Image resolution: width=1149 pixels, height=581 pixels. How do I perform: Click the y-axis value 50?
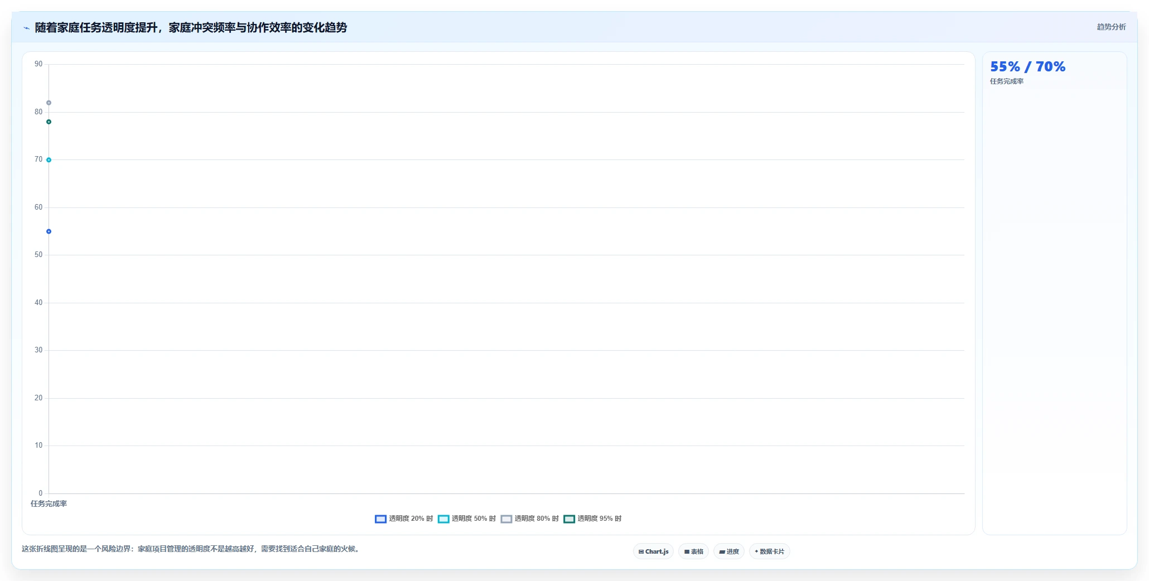tap(38, 255)
